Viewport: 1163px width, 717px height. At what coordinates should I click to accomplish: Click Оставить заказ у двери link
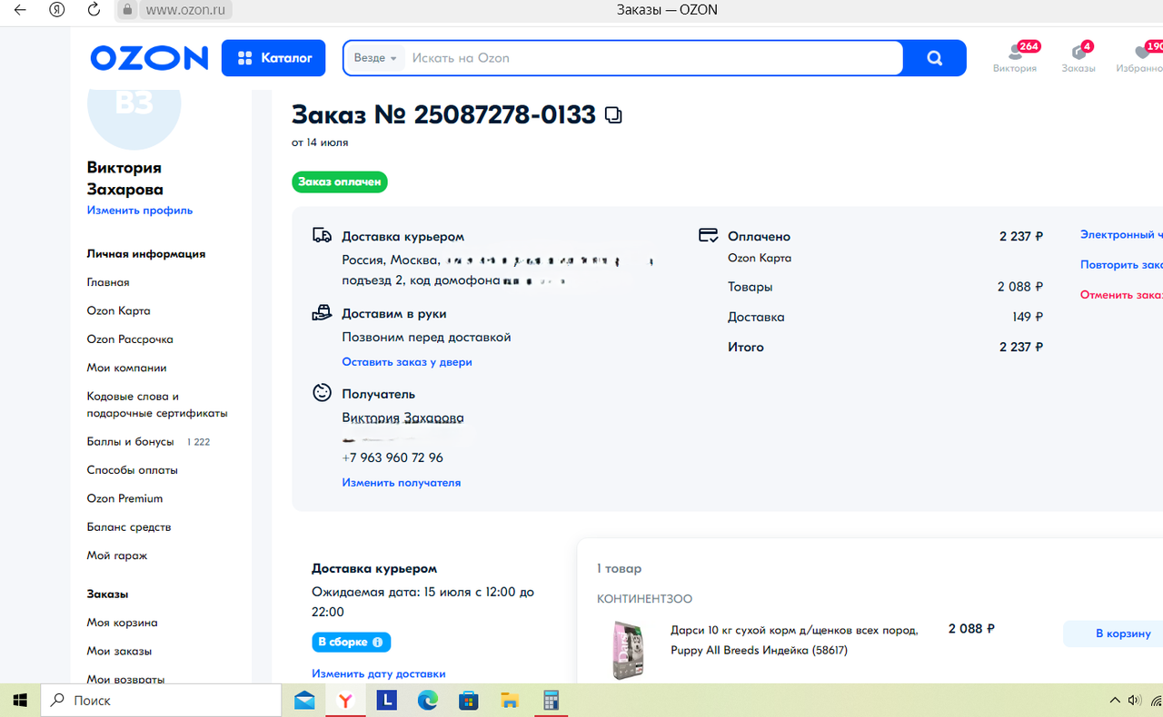tap(407, 362)
